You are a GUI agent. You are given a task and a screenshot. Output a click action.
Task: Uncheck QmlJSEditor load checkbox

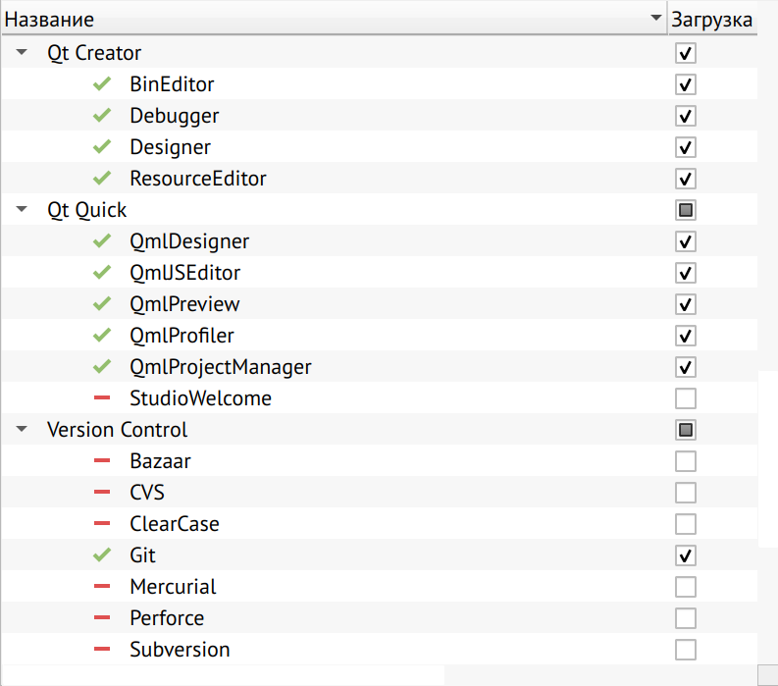tap(685, 273)
